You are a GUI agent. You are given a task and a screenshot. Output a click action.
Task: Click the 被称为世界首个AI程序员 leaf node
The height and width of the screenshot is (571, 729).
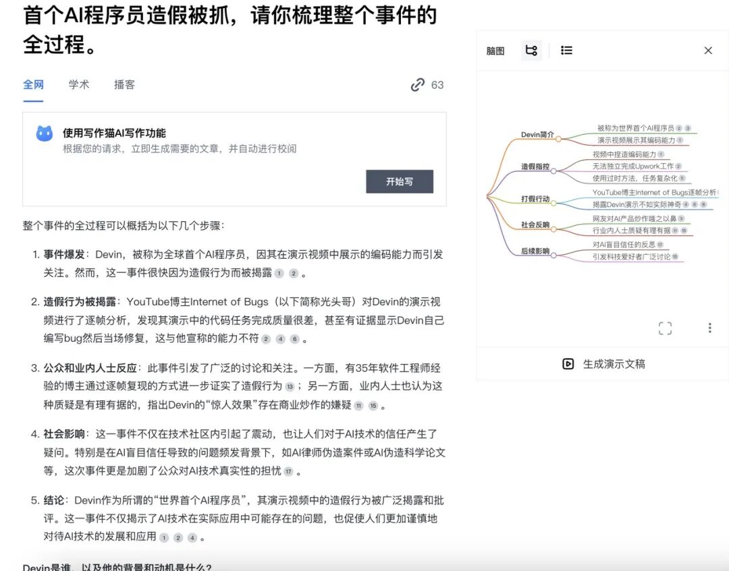[x=636, y=128]
